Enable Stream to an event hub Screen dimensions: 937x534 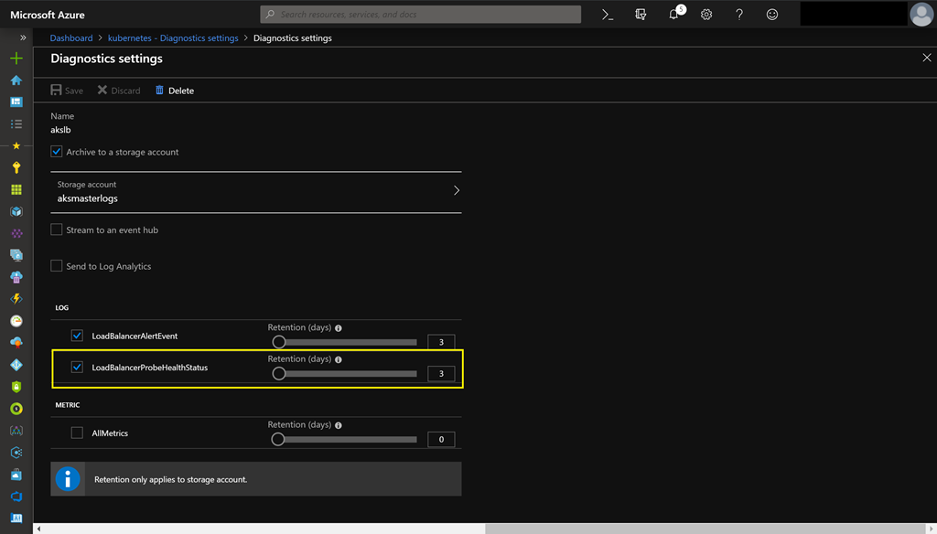(x=57, y=230)
